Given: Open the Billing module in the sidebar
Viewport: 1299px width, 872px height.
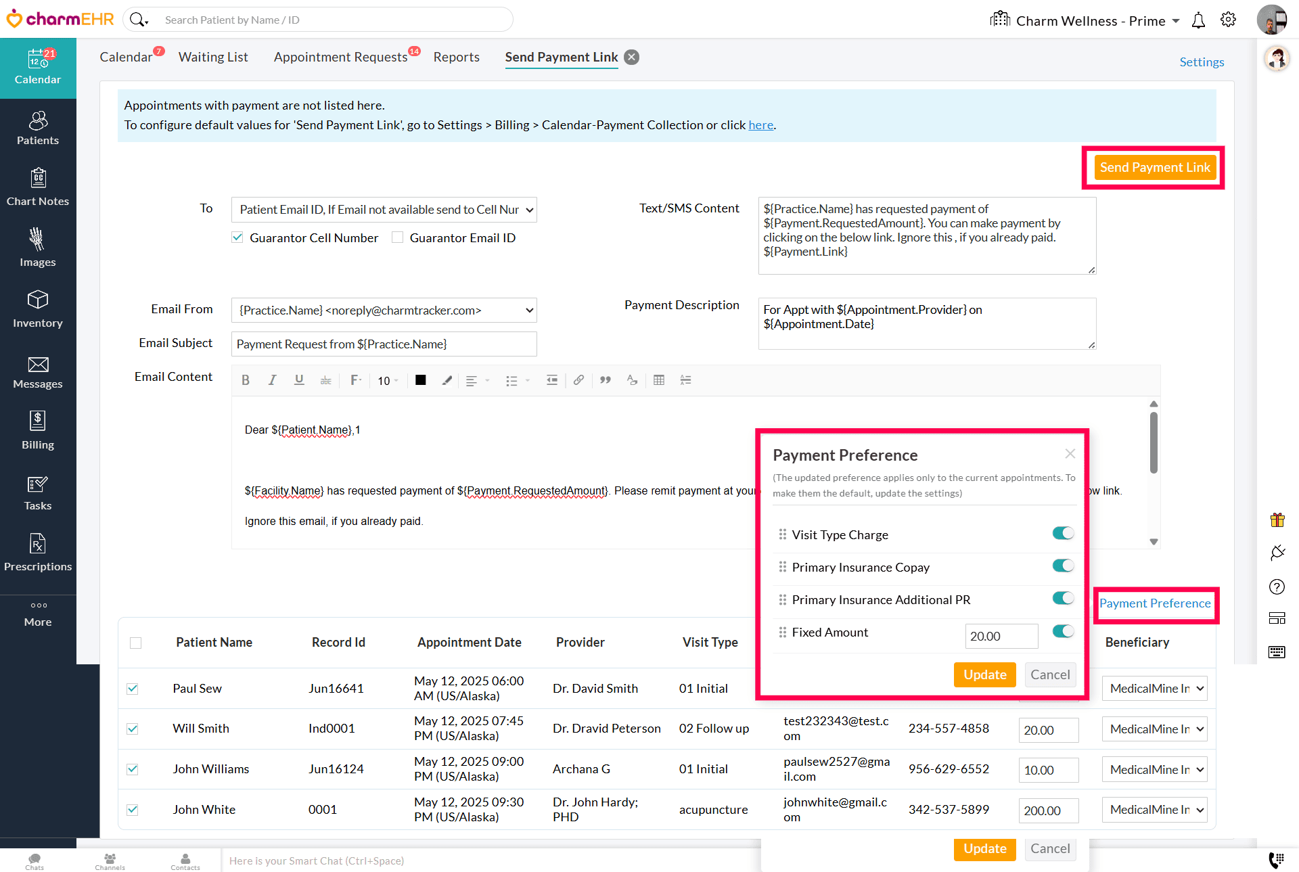Looking at the screenshot, I should click(38, 430).
